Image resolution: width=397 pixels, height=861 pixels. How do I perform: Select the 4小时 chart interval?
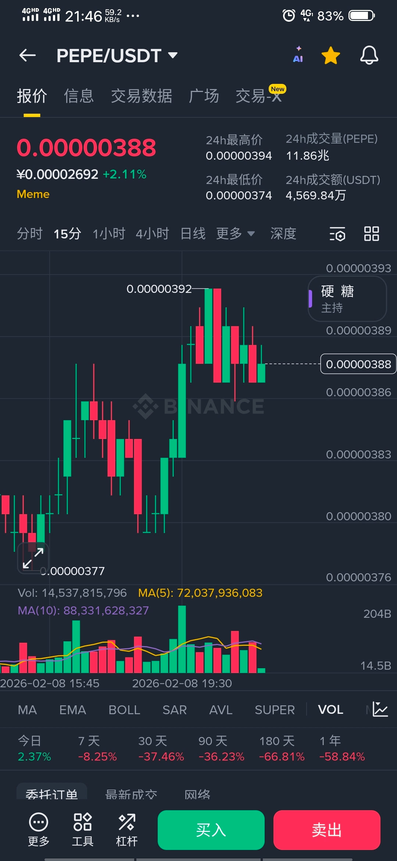152,234
